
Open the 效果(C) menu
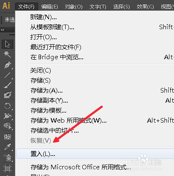145,7
